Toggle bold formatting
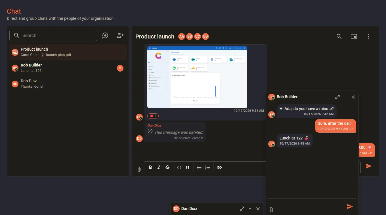 coord(150,167)
